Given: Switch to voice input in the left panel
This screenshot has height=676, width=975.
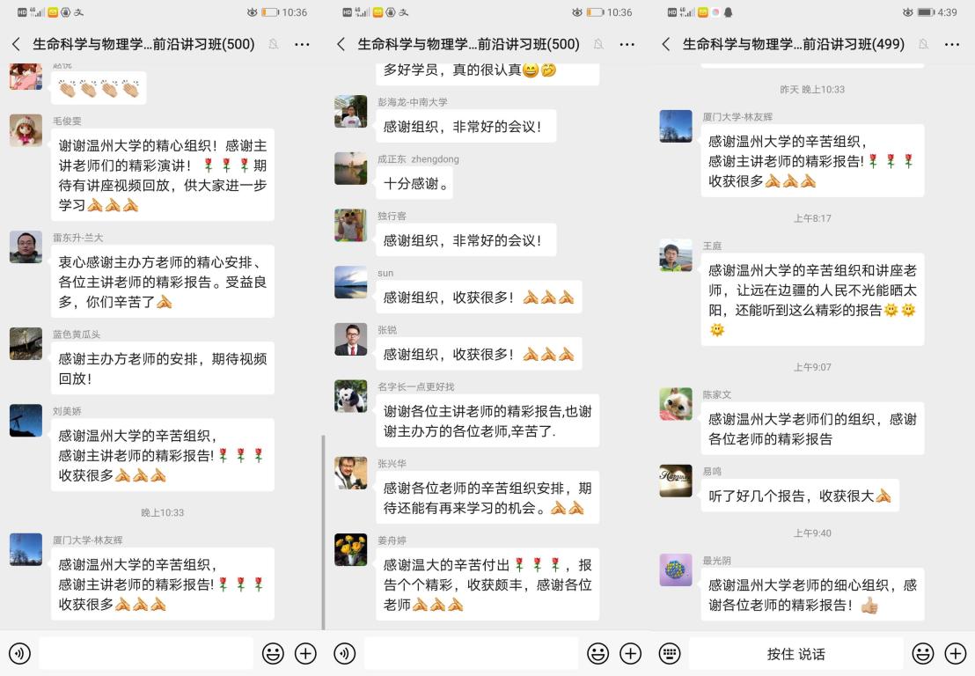Looking at the screenshot, I should coord(19,653).
